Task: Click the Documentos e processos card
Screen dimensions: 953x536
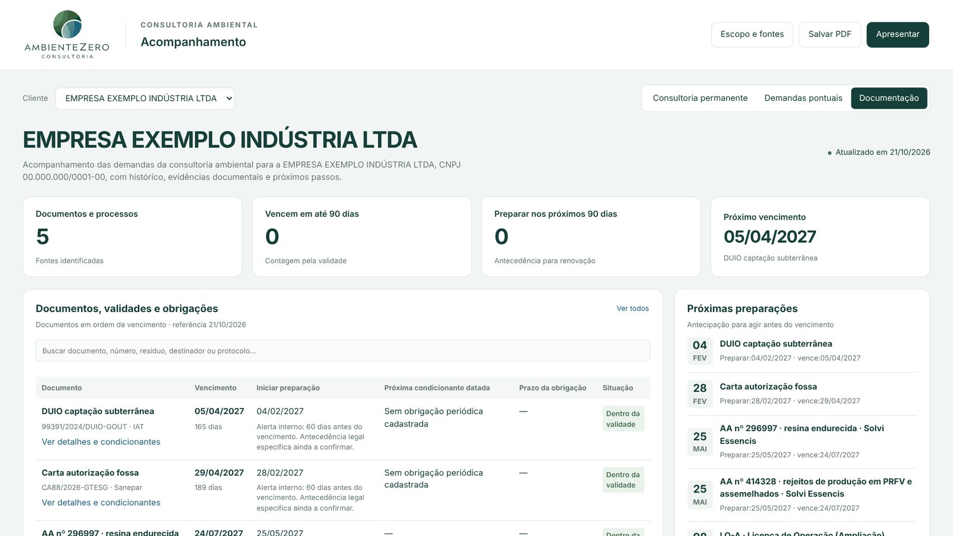Action: (x=132, y=236)
